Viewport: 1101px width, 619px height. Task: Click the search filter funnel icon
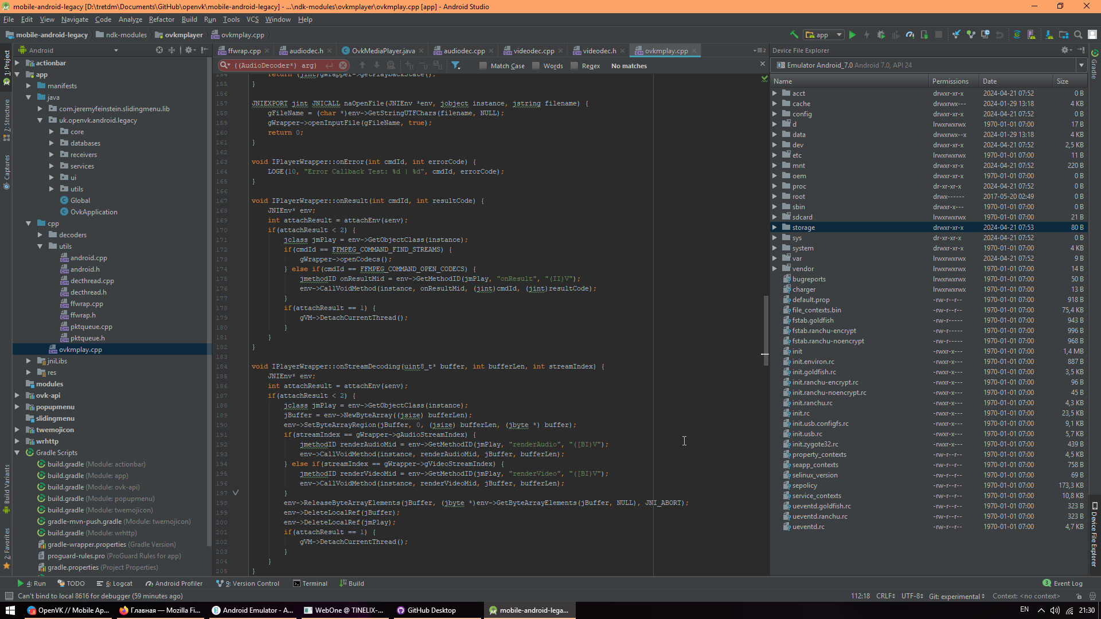click(455, 65)
